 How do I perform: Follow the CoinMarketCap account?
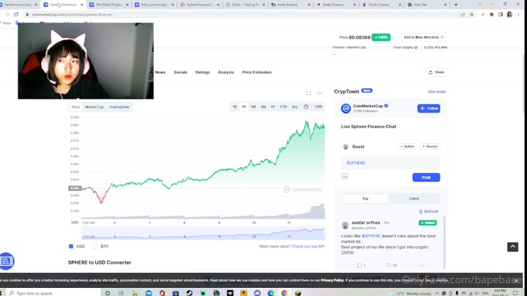428,108
